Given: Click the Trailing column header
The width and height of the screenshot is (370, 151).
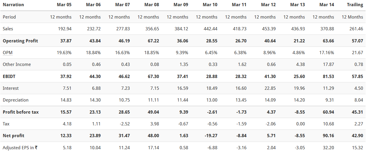Looking at the screenshot, I should [355, 5].
